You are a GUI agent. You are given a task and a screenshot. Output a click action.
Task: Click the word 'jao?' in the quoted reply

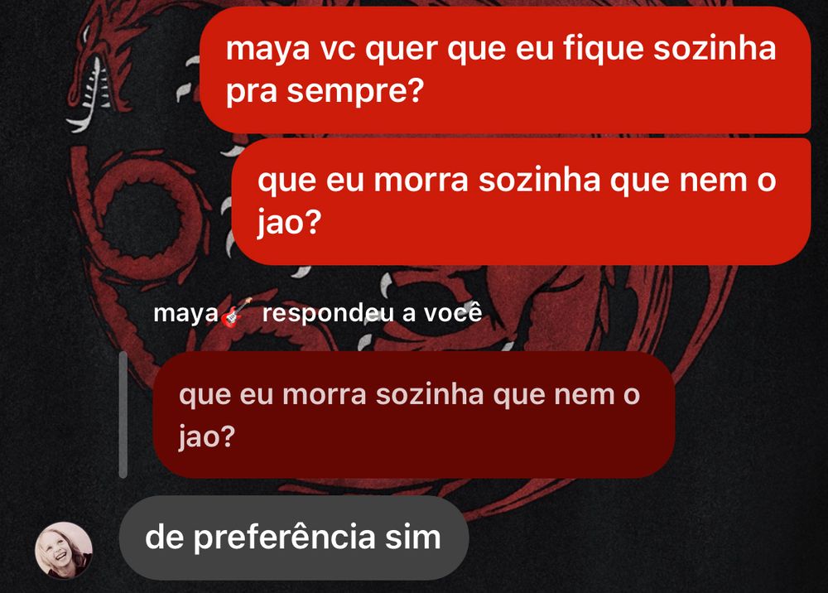point(206,436)
